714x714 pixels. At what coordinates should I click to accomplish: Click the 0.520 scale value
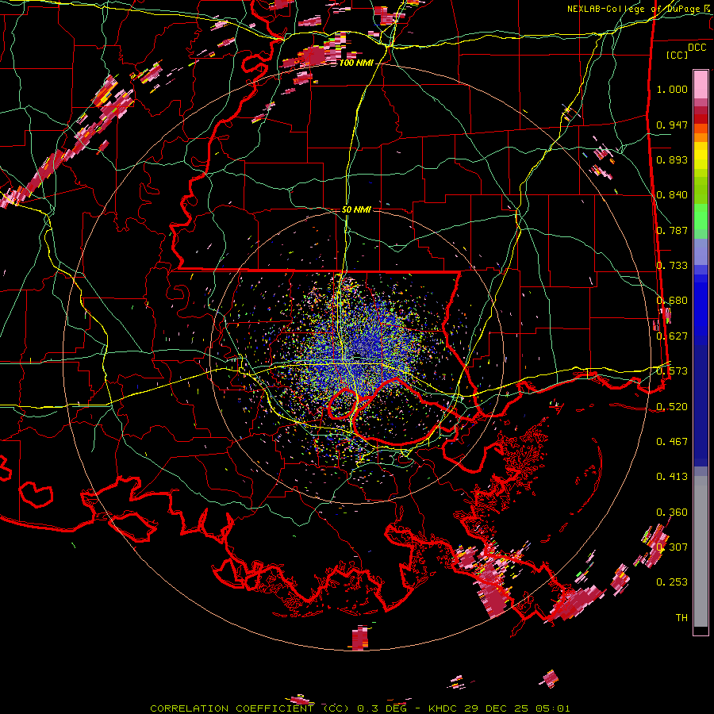[x=672, y=407]
